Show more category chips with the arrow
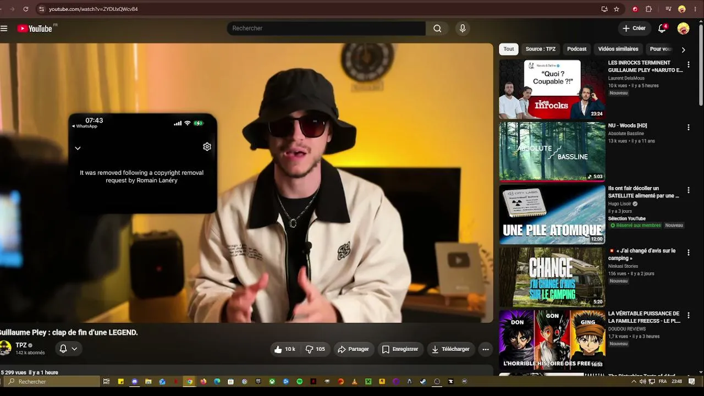The width and height of the screenshot is (704, 396). [x=683, y=50]
